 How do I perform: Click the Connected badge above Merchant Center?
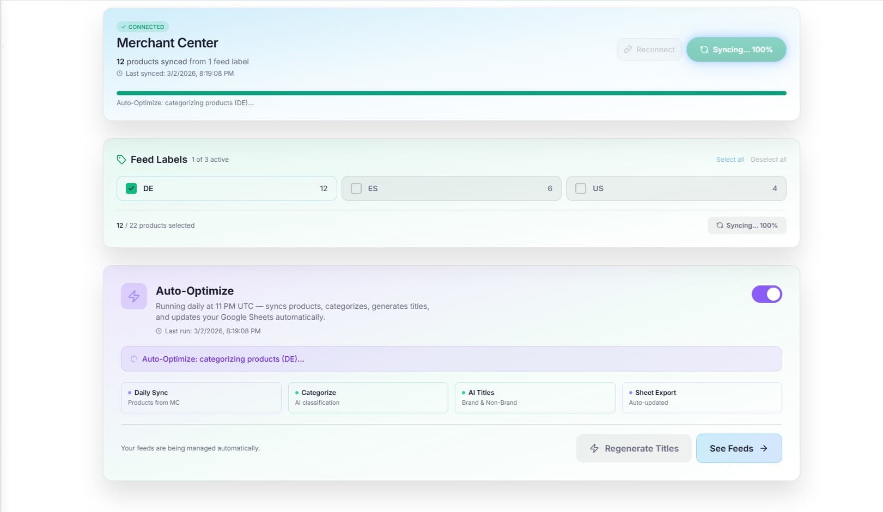[x=143, y=26]
